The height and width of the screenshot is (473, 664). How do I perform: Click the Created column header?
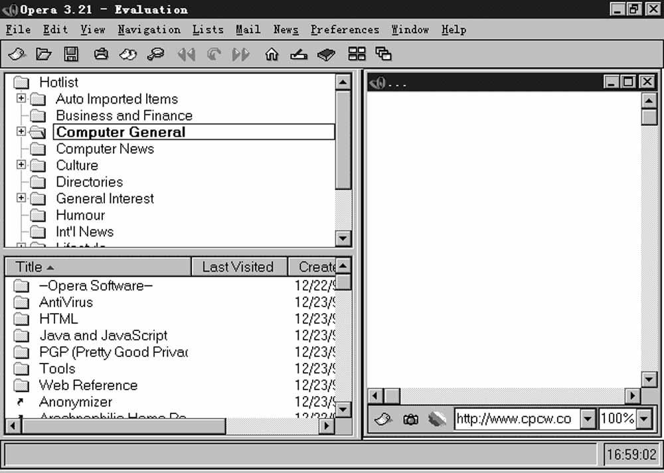(312, 267)
